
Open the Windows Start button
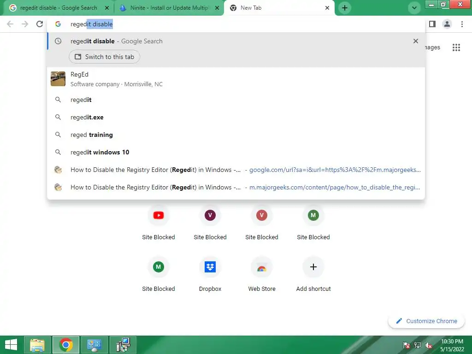click(11, 345)
